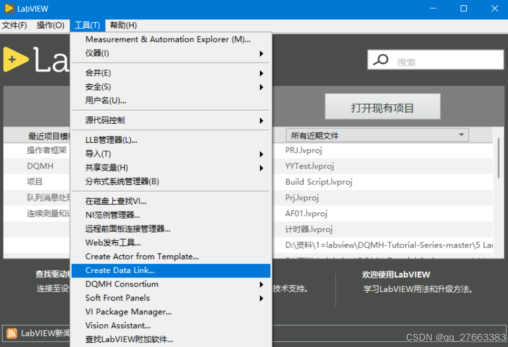Screen dimensions: 508x347
Task: Choose 用户名(U)... menu item
Action: pyautogui.click(x=171, y=101)
